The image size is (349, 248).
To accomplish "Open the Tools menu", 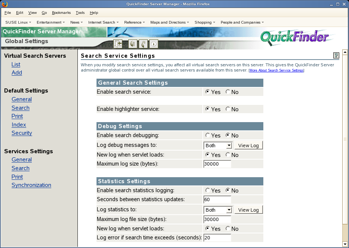I will click(x=80, y=13).
